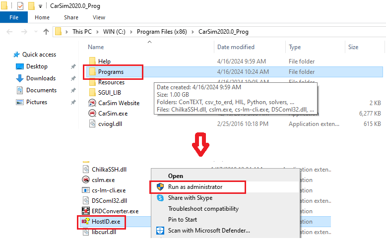
Task: Switch to the View ribbon tab
Action: point(99,17)
